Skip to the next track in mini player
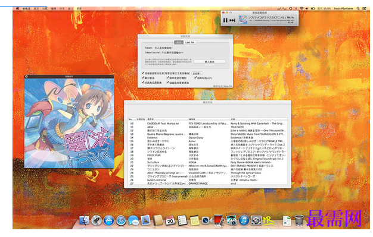The height and width of the screenshot is (237, 373). tap(232, 20)
